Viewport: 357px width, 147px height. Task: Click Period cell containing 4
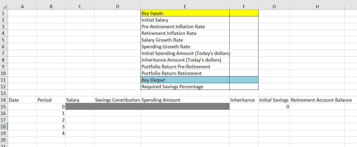click(x=51, y=133)
